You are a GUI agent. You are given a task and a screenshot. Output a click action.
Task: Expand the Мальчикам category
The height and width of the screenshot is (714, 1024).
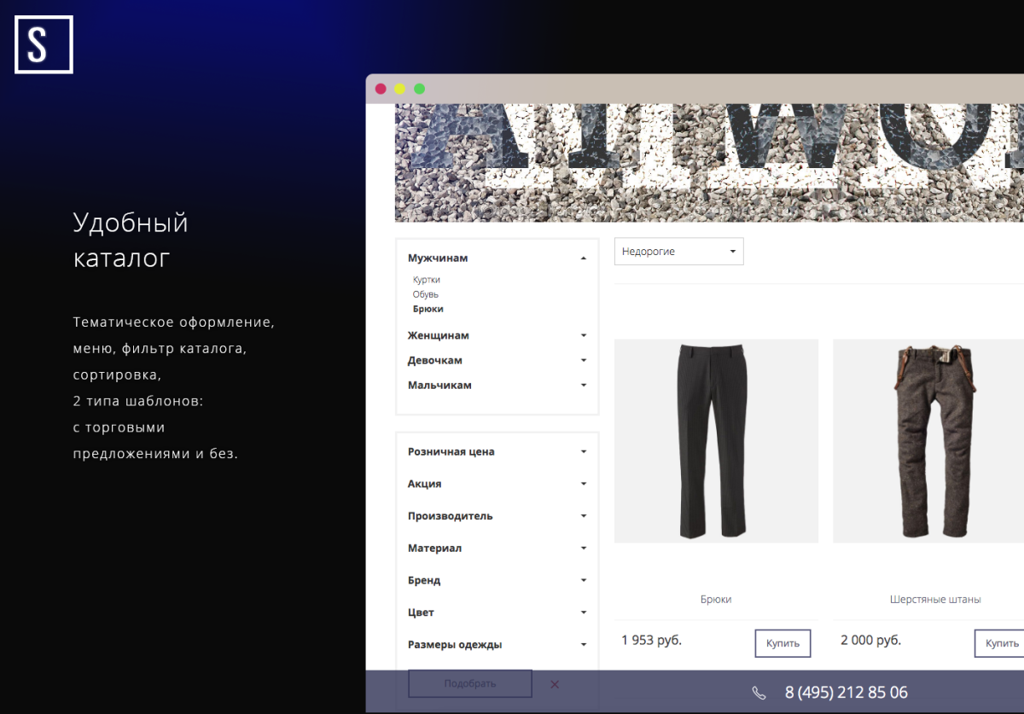point(584,386)
